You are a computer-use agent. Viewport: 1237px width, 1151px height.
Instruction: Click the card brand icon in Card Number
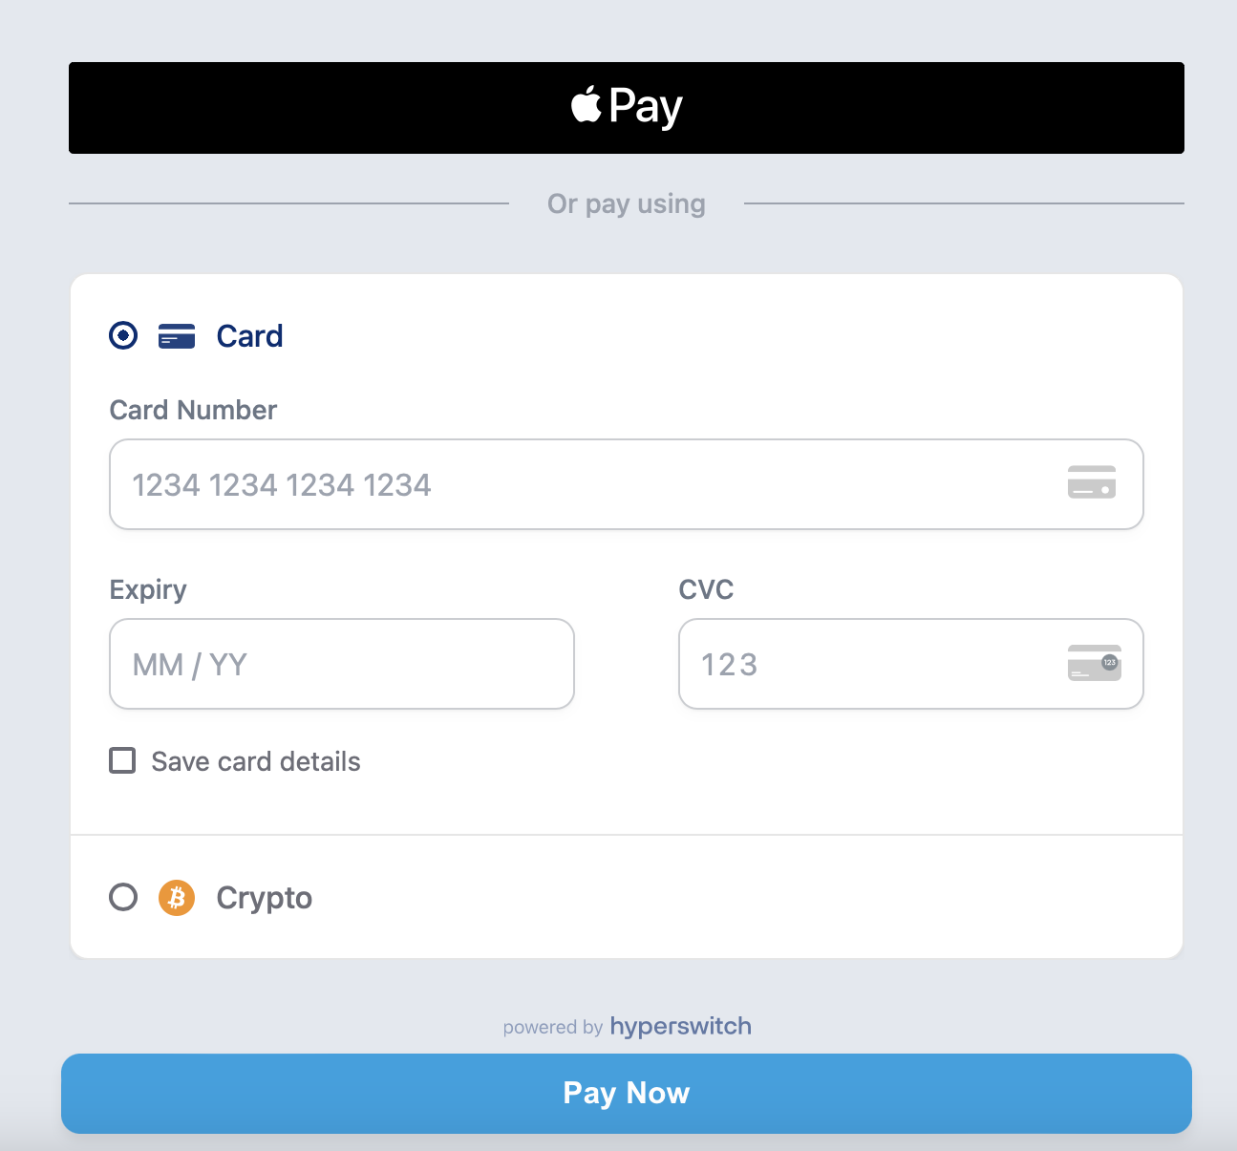1091,482
